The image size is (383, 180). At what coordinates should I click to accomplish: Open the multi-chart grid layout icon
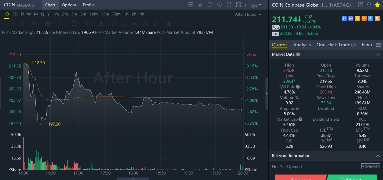point(239,5)
